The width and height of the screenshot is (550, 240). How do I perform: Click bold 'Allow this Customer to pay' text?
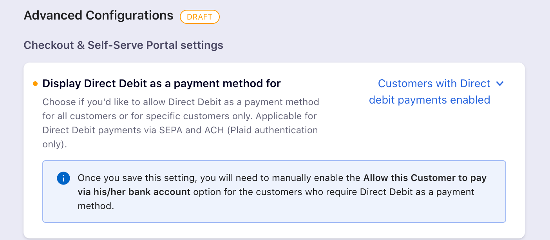click(x=425, y=178)
